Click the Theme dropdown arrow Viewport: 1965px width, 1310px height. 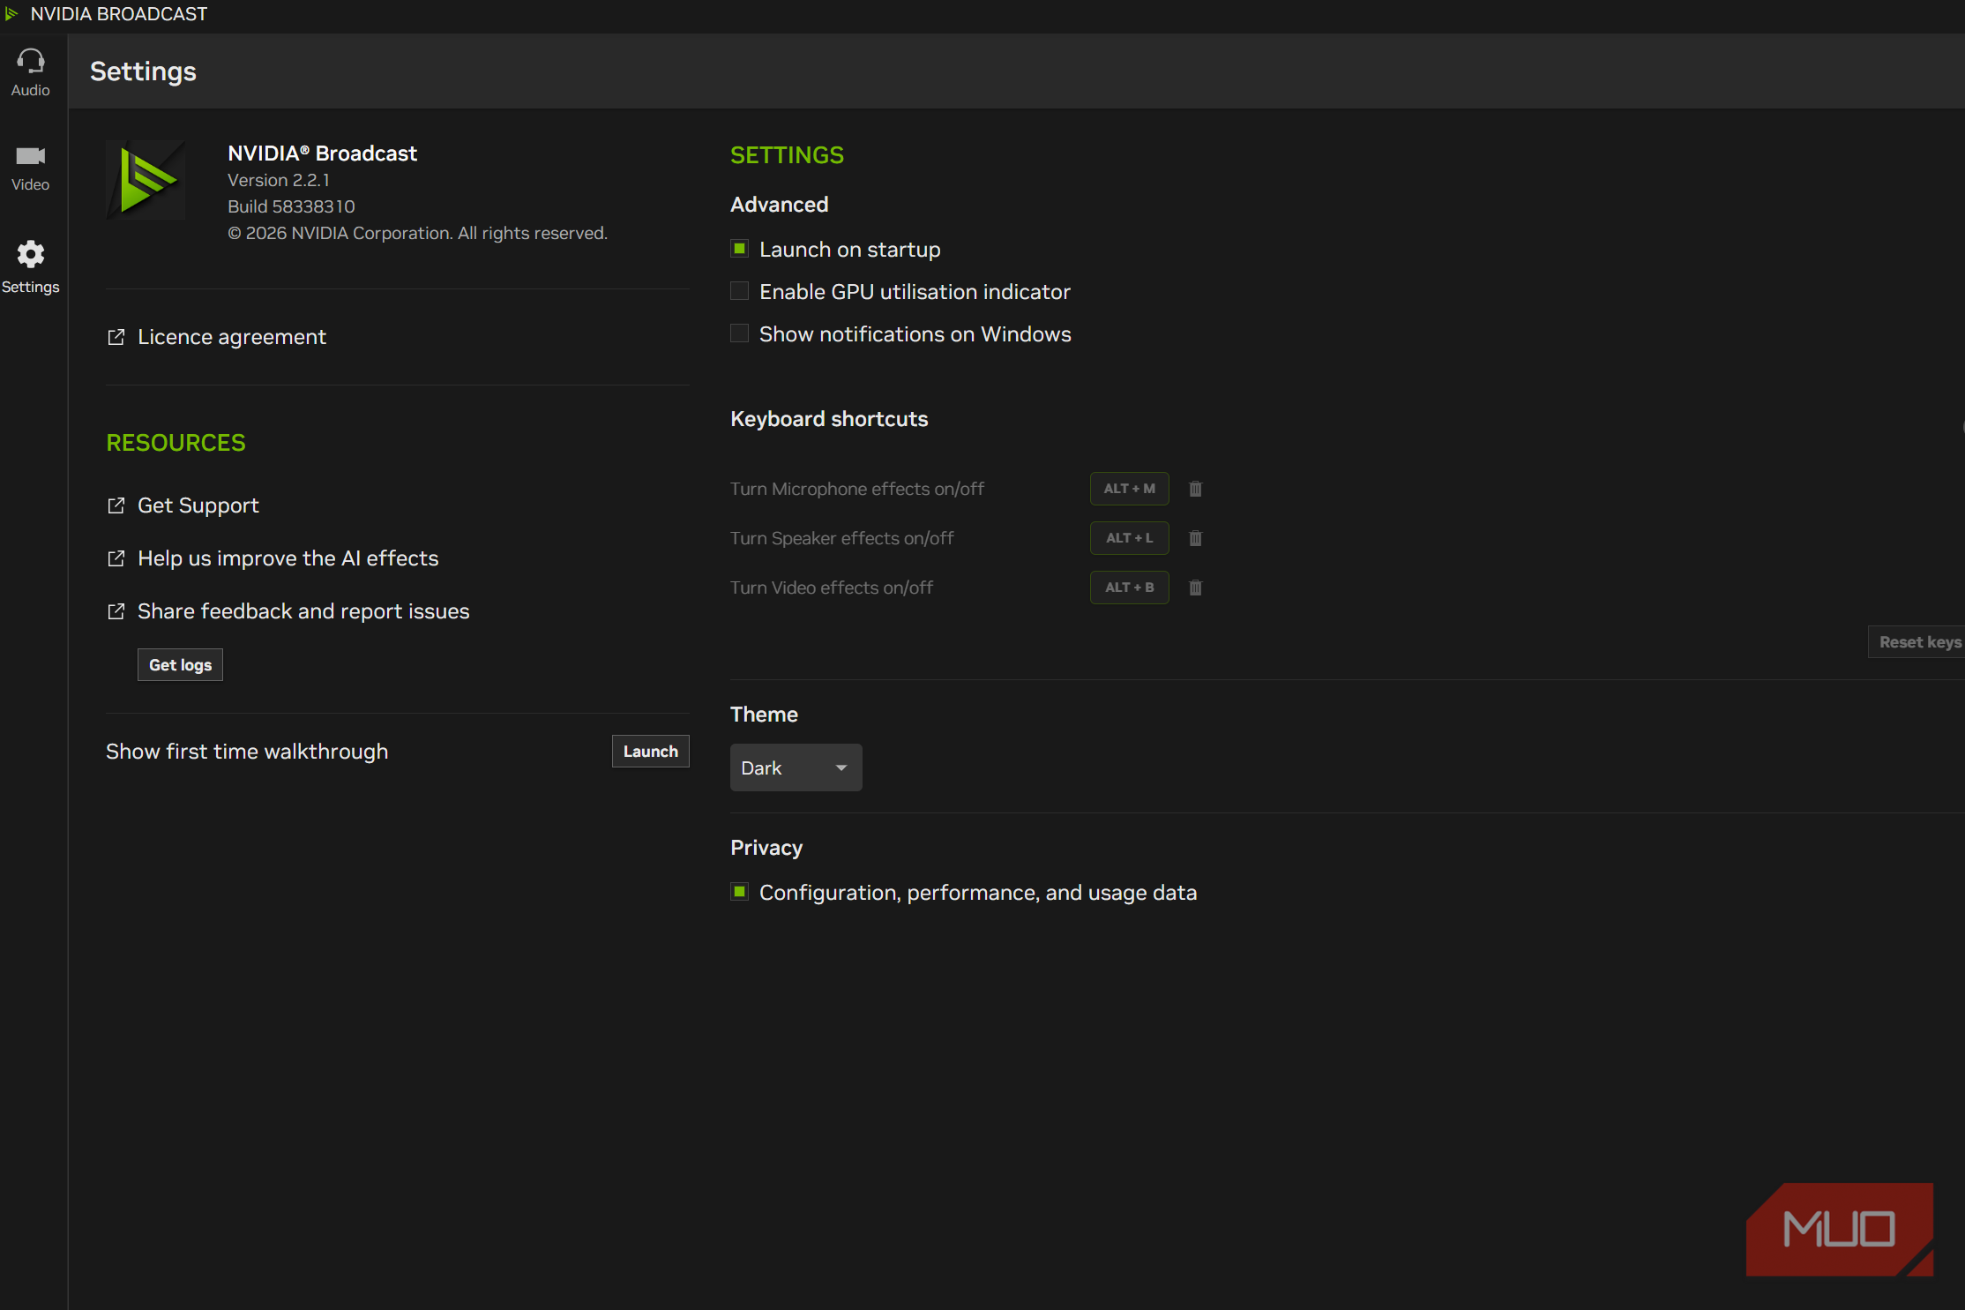click(841, 768)
